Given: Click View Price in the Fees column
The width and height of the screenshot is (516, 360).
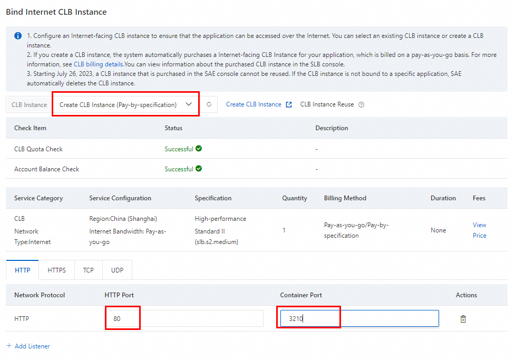Looking at the screenshot, I should pyautogui.click(x=480, y=230).
